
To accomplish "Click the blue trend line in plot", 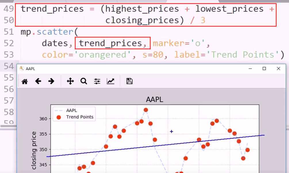I will 156,146.
